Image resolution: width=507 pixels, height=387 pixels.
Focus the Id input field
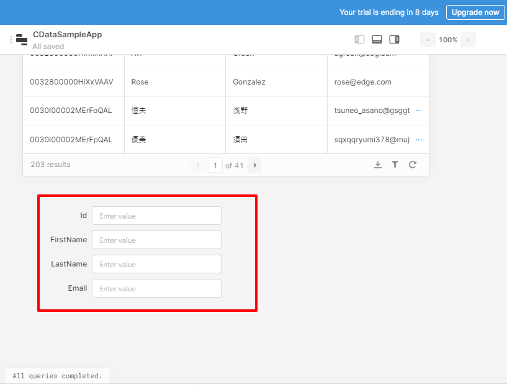point(156,216)
